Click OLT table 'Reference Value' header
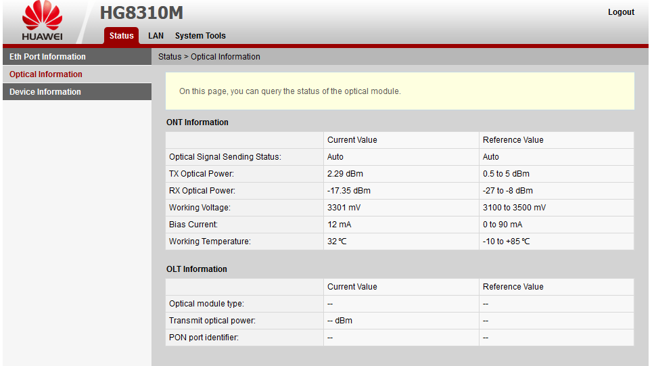 [x=513, y=287]
